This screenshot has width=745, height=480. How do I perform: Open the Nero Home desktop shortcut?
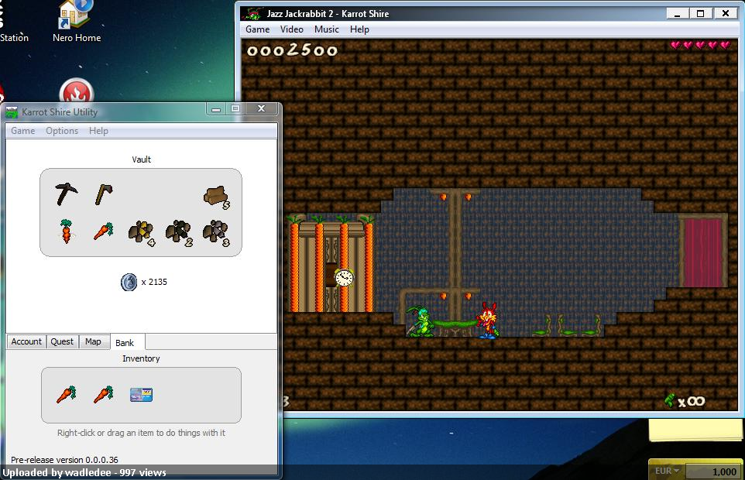pyautogui.click(x=77, y=22)
